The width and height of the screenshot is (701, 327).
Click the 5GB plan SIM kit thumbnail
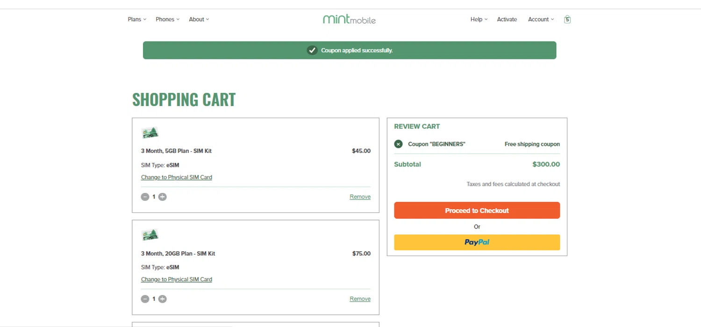click(150, 133)
